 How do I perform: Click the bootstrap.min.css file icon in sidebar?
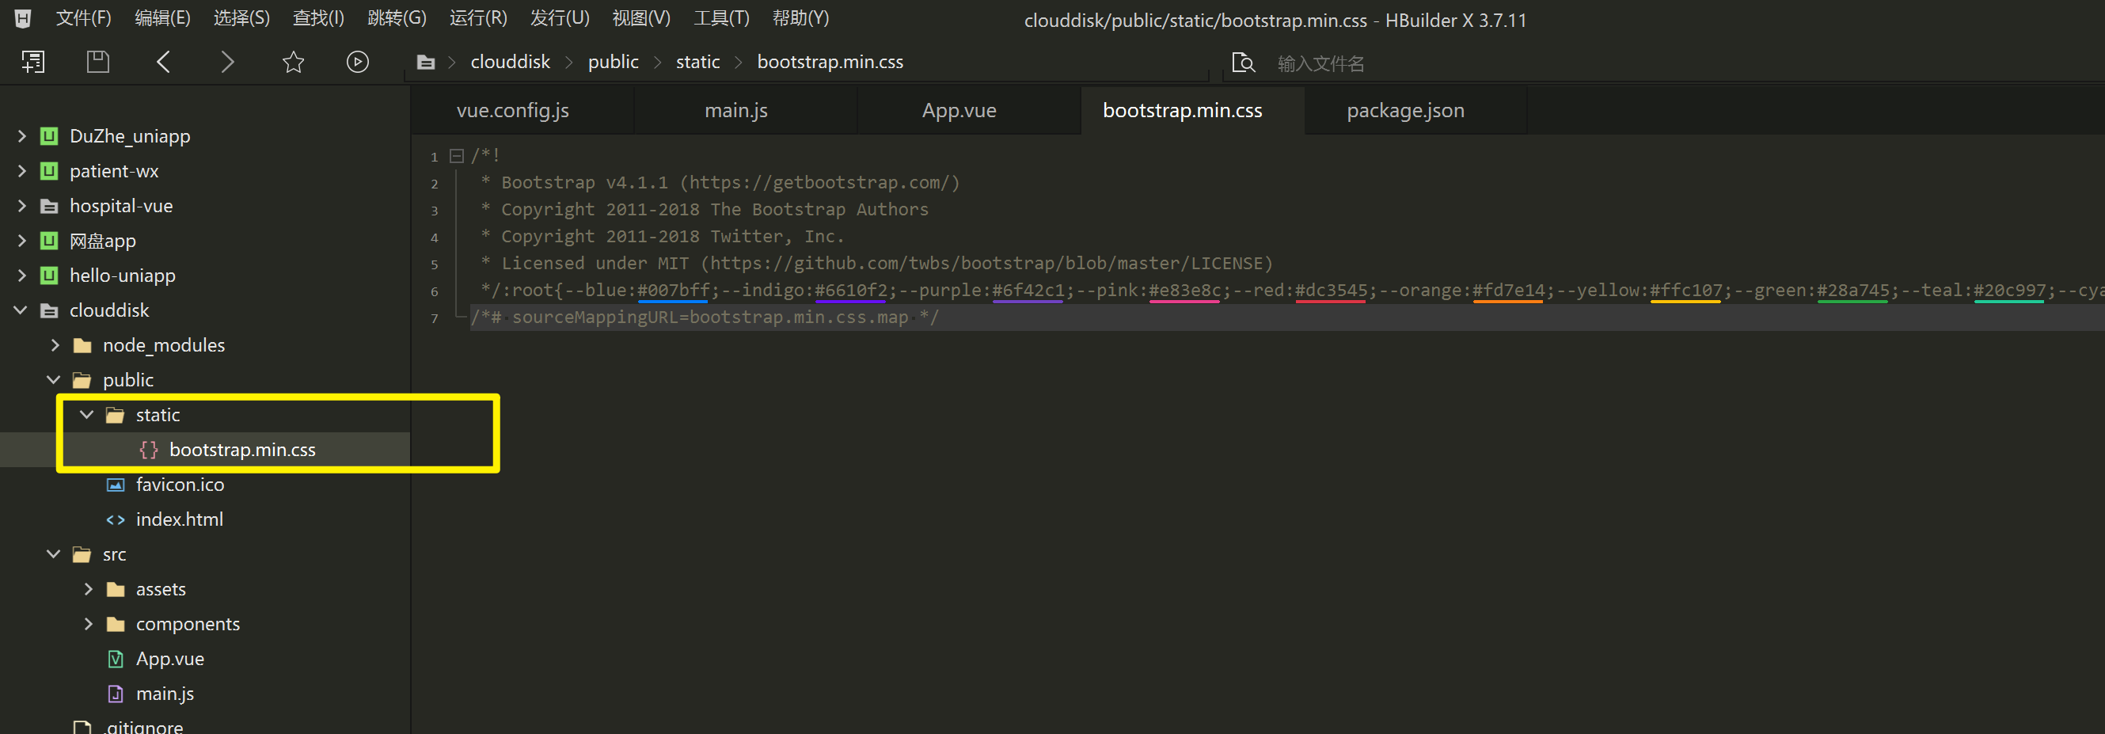147,449
